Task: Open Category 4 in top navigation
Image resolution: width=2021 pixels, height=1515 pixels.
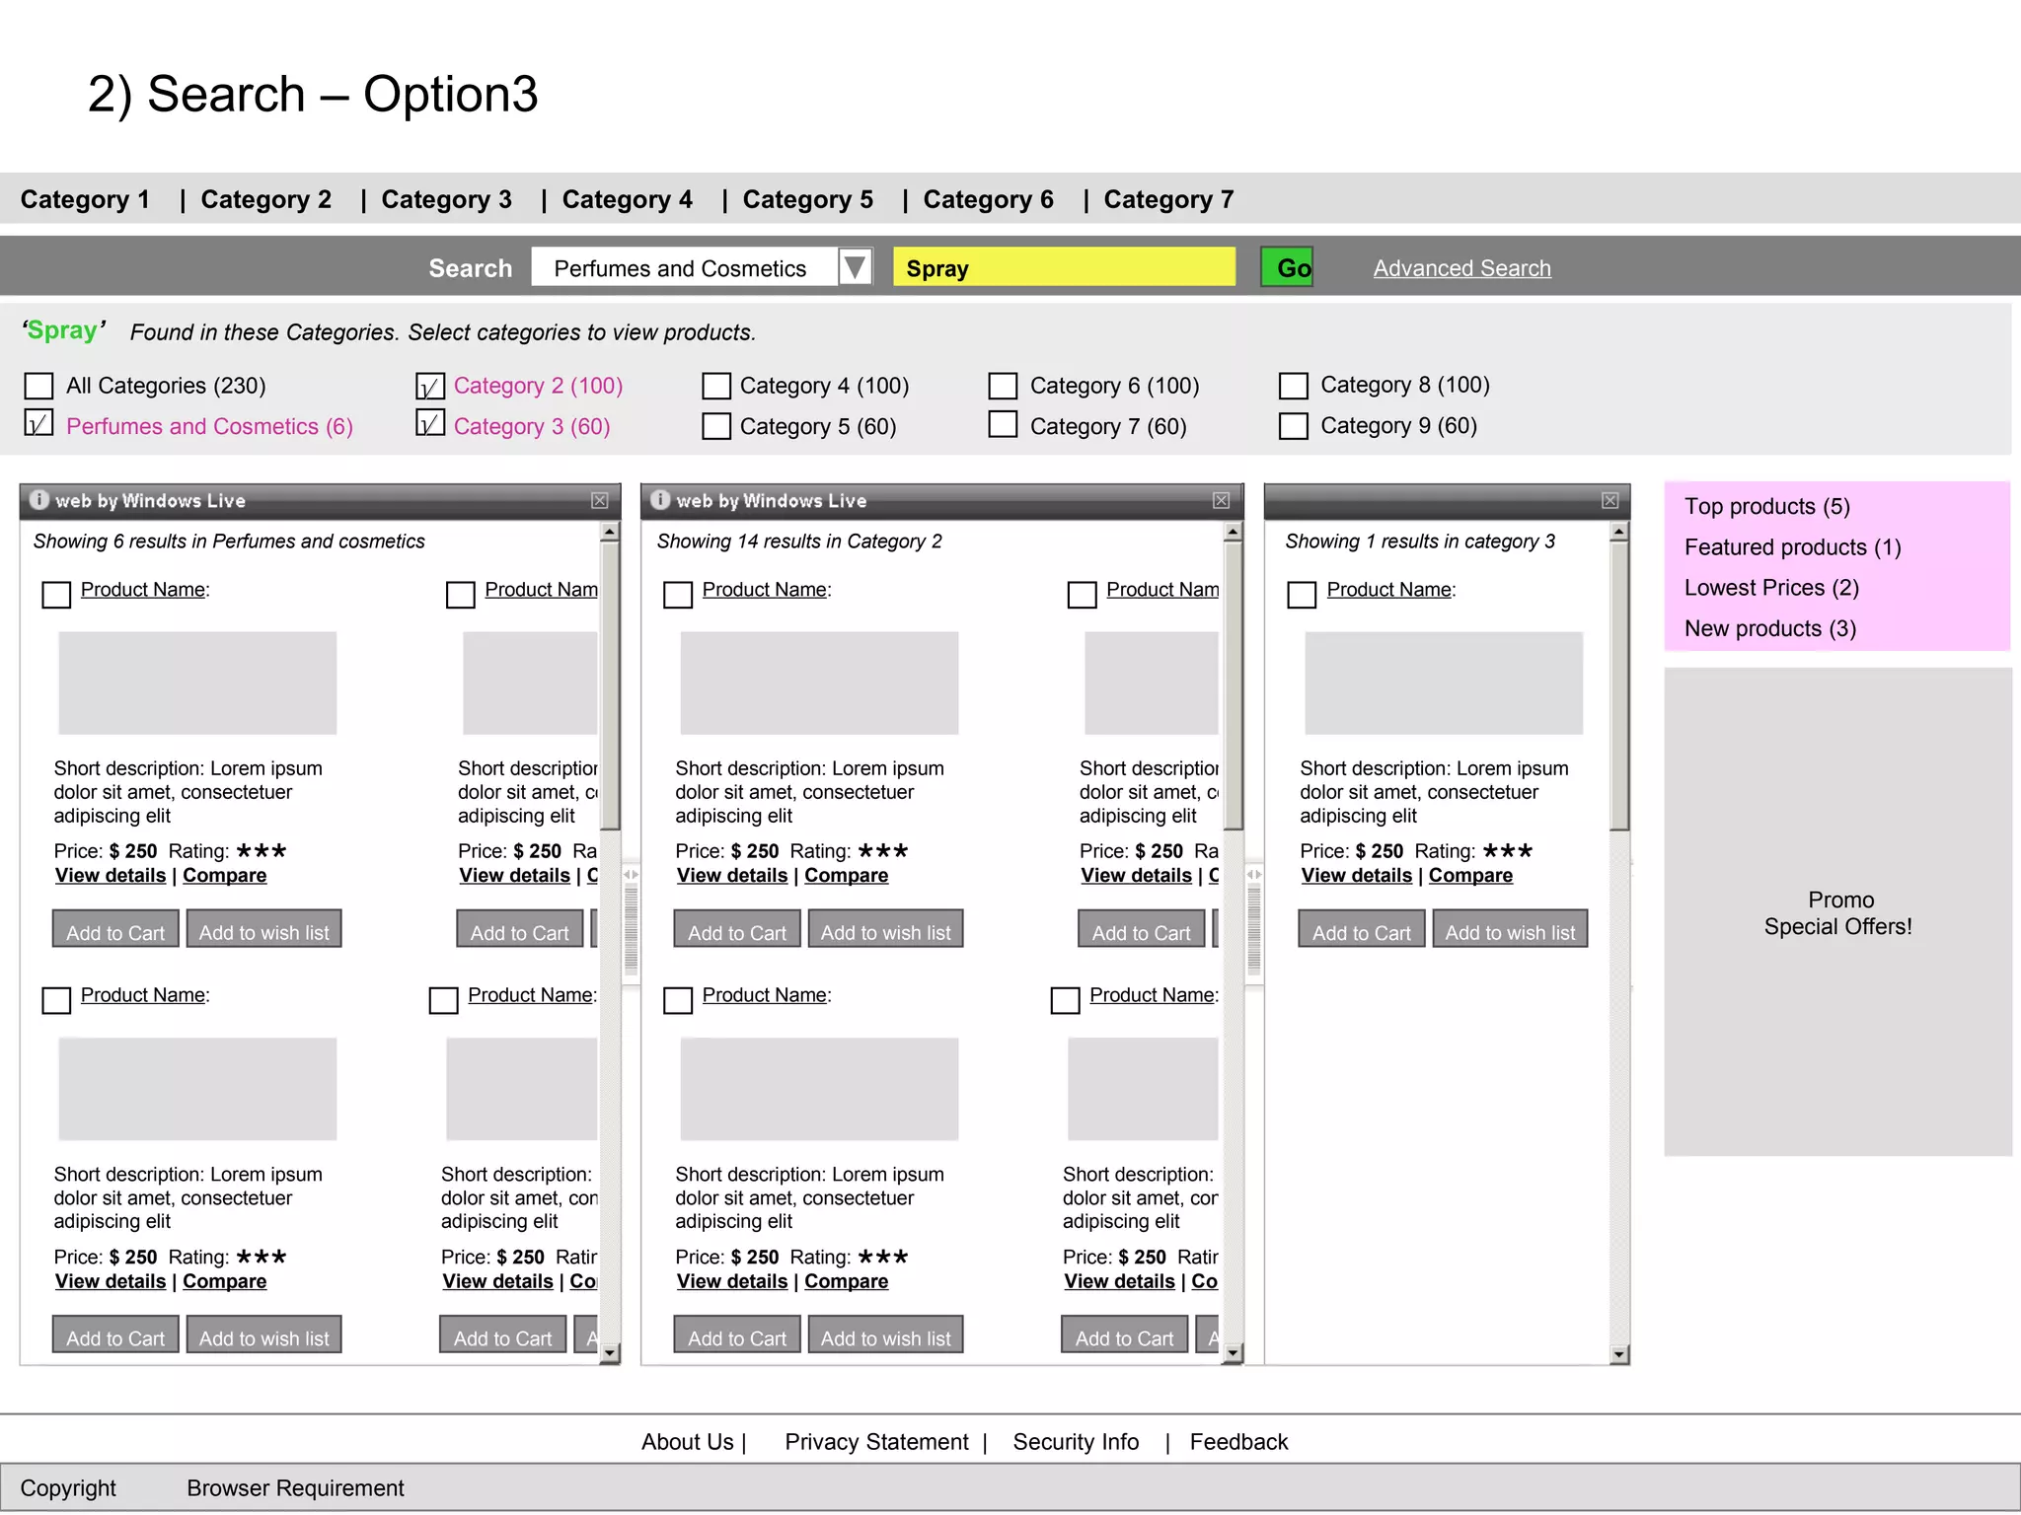Action: coord(627,200)
